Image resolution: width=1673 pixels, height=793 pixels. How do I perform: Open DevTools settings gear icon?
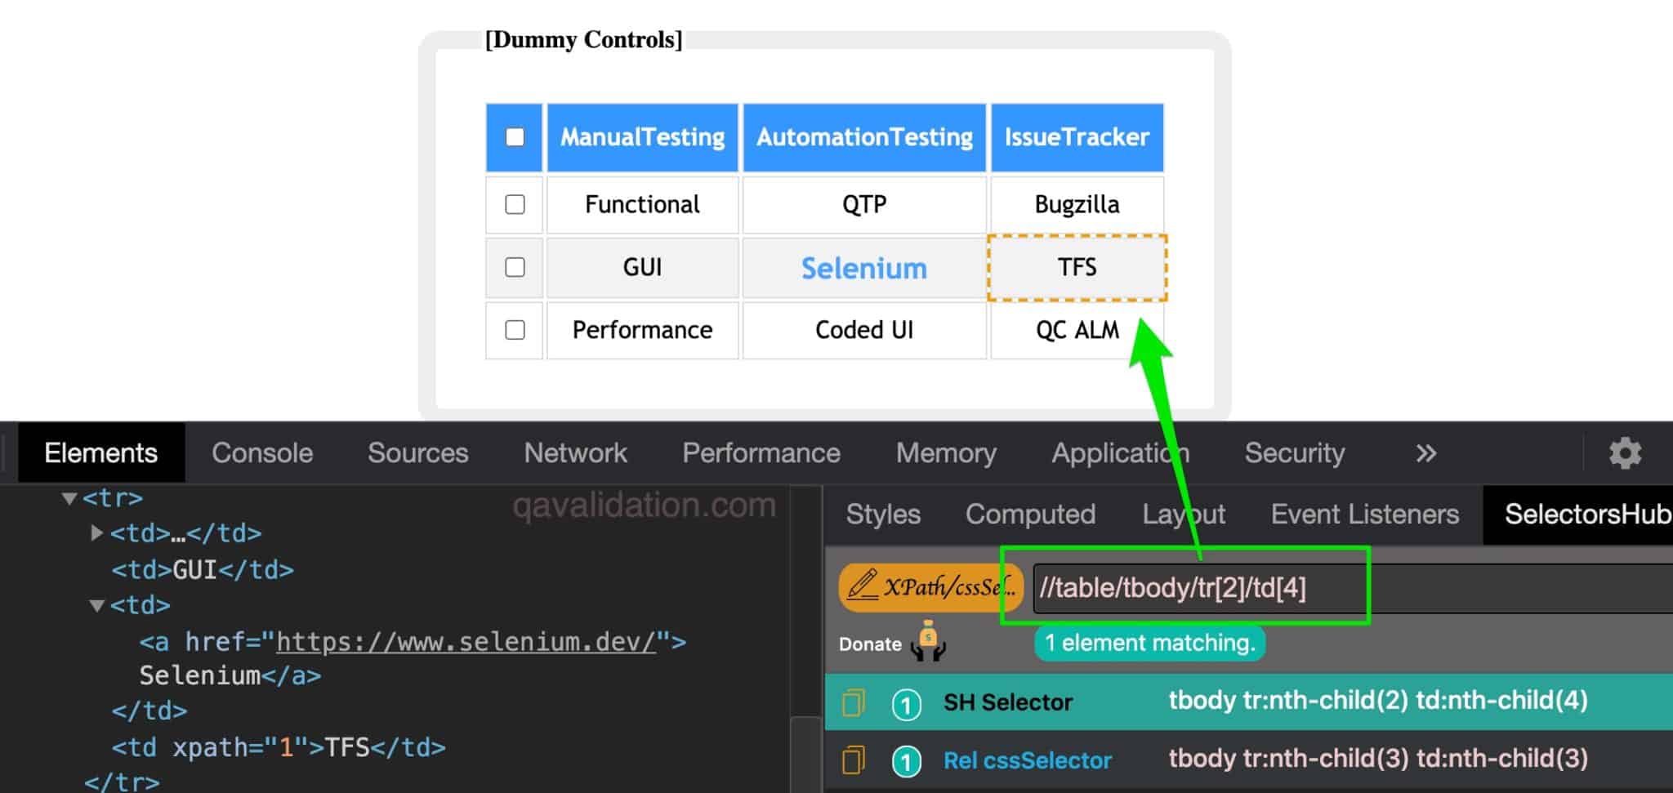pos(1624,453)
